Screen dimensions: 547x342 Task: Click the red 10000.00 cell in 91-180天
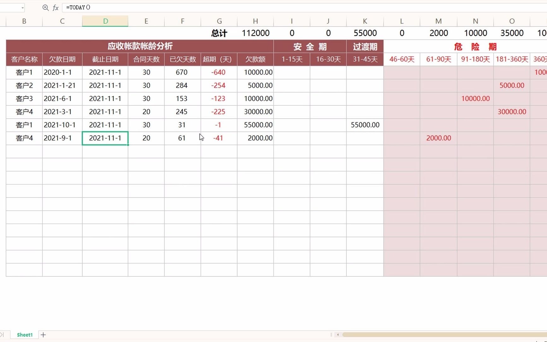475,99
